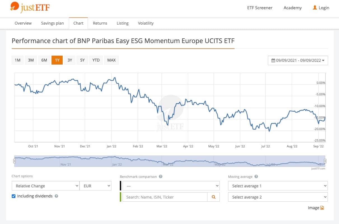The height and width of the screenshot is (224, 339).
Task: Open the Relative Change dropdown
Action: 46,186
